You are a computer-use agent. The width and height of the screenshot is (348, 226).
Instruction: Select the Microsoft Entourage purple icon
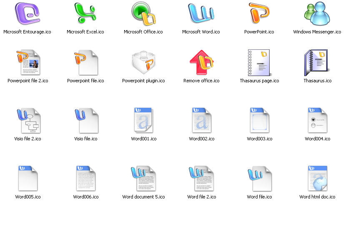click(x=28, y=13)
